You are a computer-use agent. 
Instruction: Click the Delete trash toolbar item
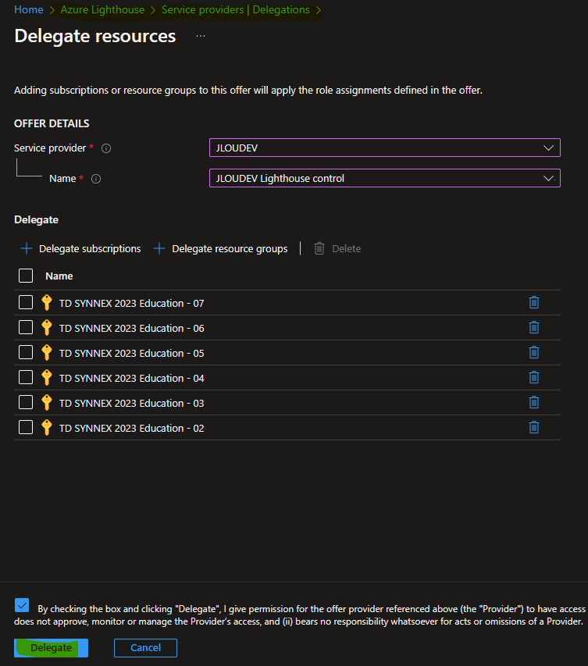(338, 248)
